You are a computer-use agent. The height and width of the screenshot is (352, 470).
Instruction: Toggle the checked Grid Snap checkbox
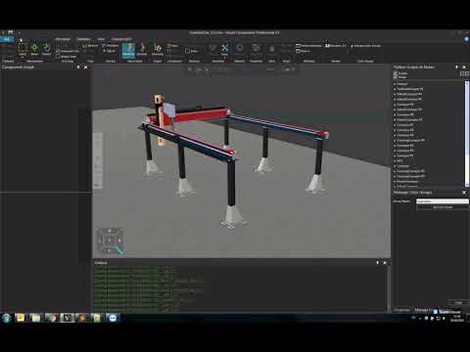[58, 51]
